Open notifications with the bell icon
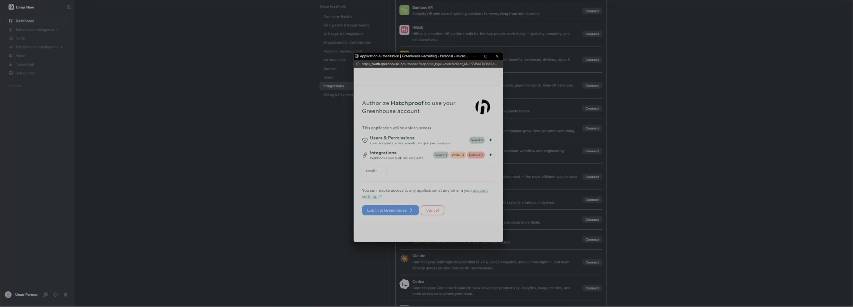The image size is (853, 307). 65,295
